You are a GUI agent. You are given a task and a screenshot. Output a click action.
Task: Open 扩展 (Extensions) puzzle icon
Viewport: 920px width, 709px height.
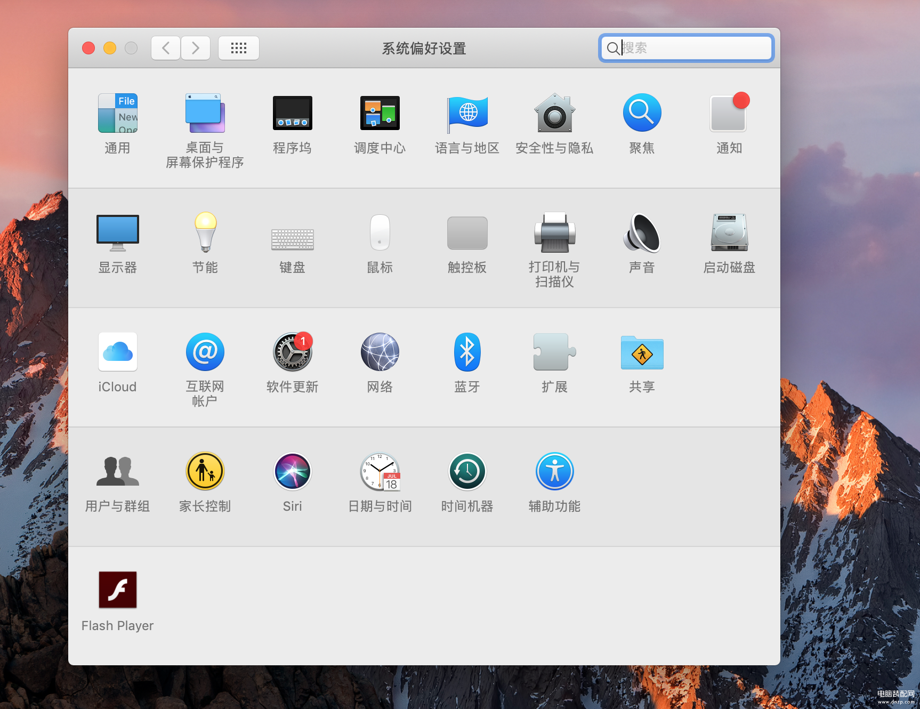point(555,352)
